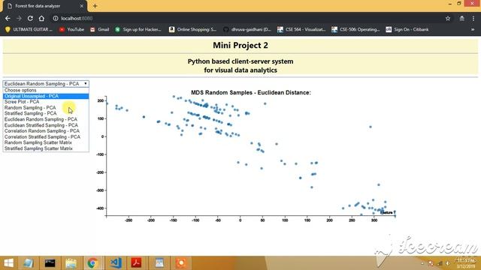
Task: Select Choose options entry
Action: coord(46,90)
